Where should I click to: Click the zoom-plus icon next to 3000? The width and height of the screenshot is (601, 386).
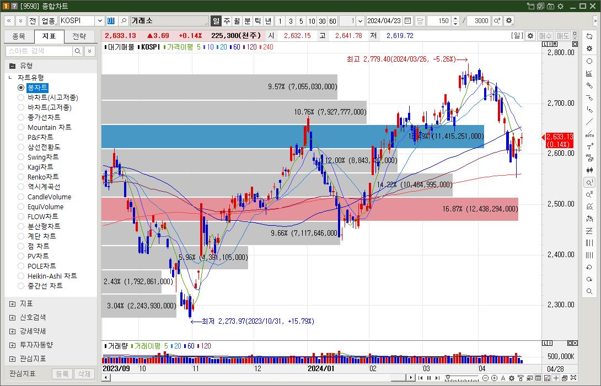point(497,21)
